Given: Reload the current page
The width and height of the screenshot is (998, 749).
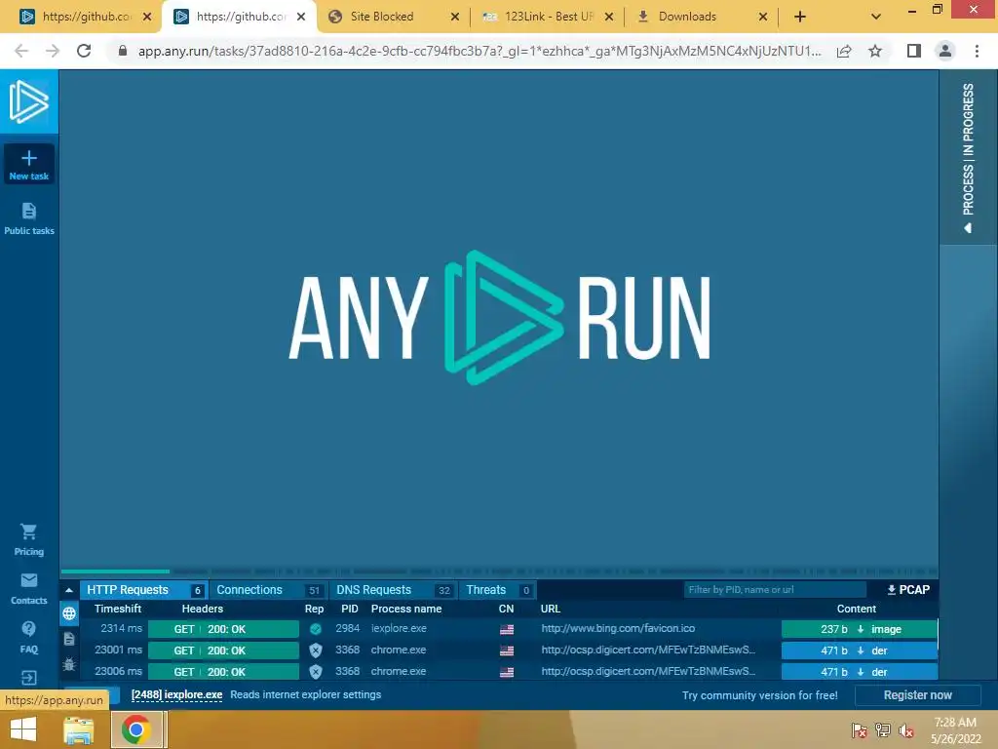Looking at the screenshot, I should 84,51.
